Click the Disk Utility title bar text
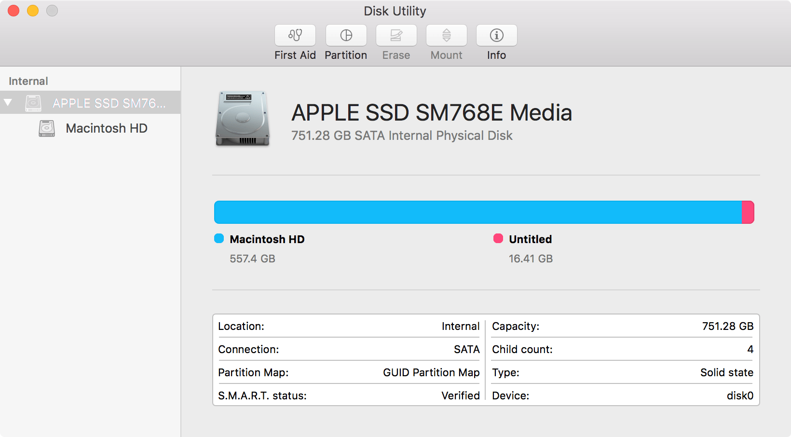Screen dimensions: 791x437 (x=395, y=11)
